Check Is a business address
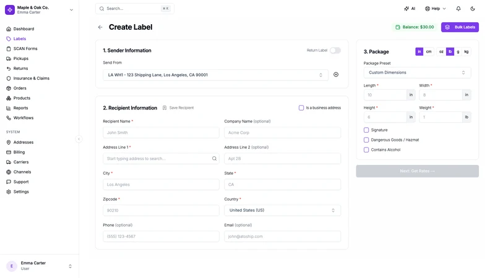 301,107
